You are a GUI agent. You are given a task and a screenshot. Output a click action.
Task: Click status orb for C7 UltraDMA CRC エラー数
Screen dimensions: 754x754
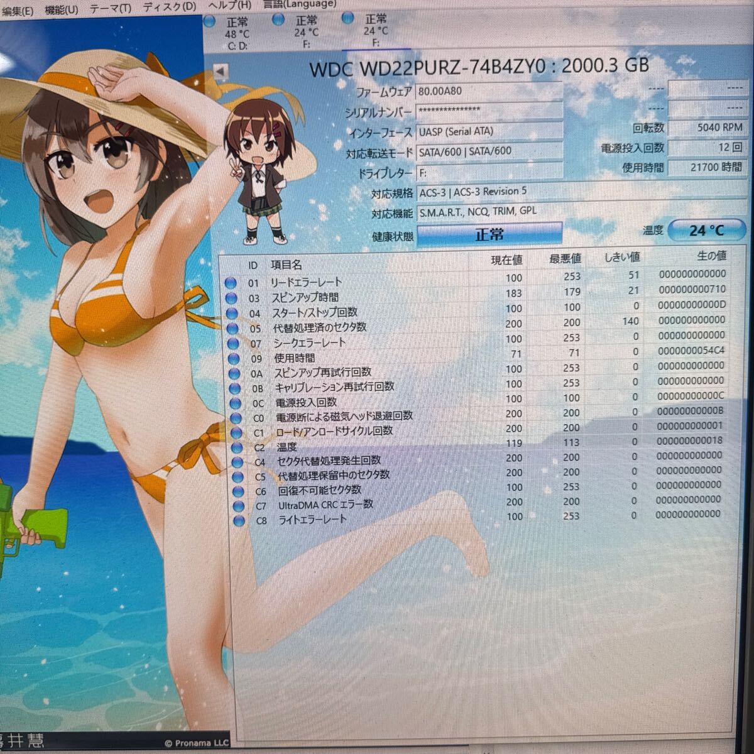(x=239, y=506)
